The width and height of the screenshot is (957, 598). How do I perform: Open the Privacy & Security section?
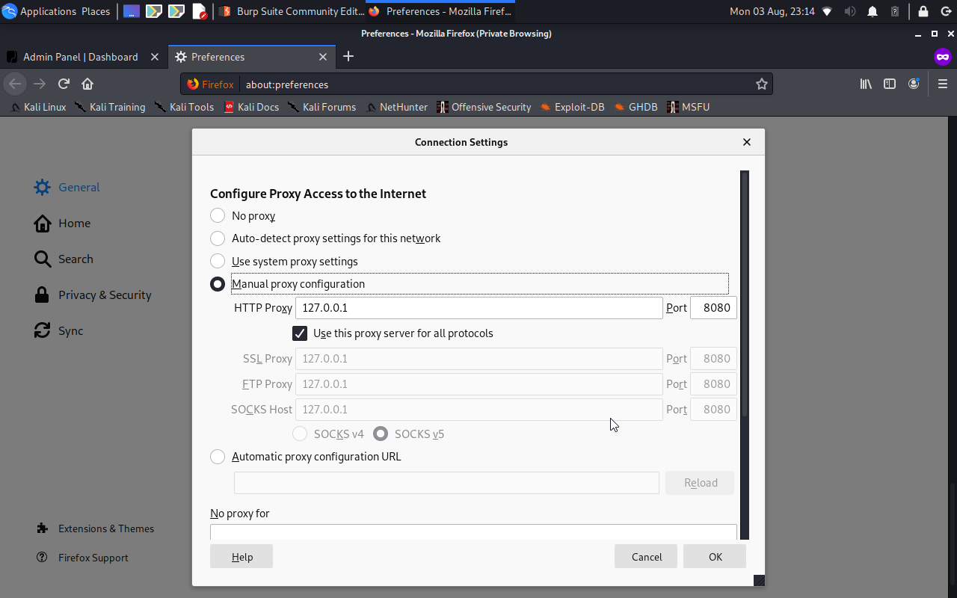click(x=103, y=295)
